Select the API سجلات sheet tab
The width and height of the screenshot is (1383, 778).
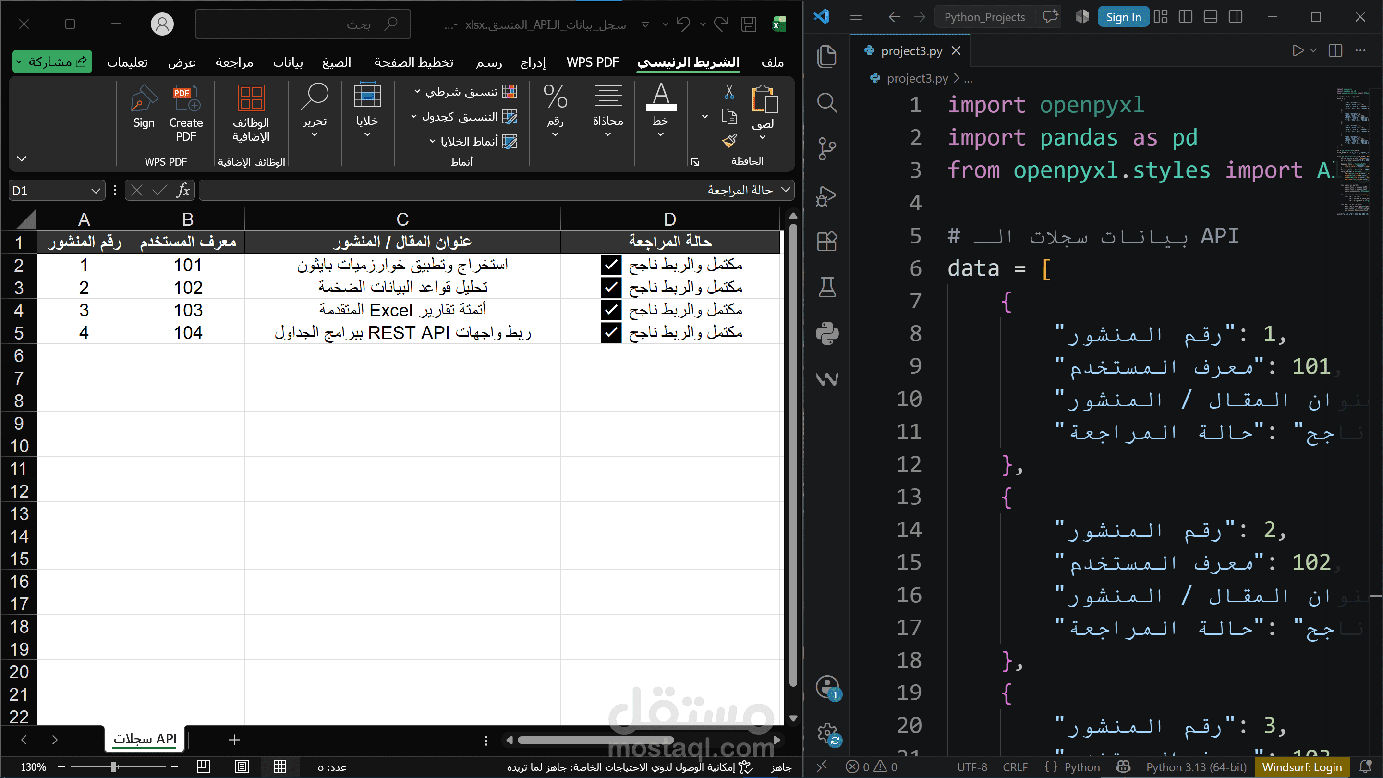pos(145,739)
